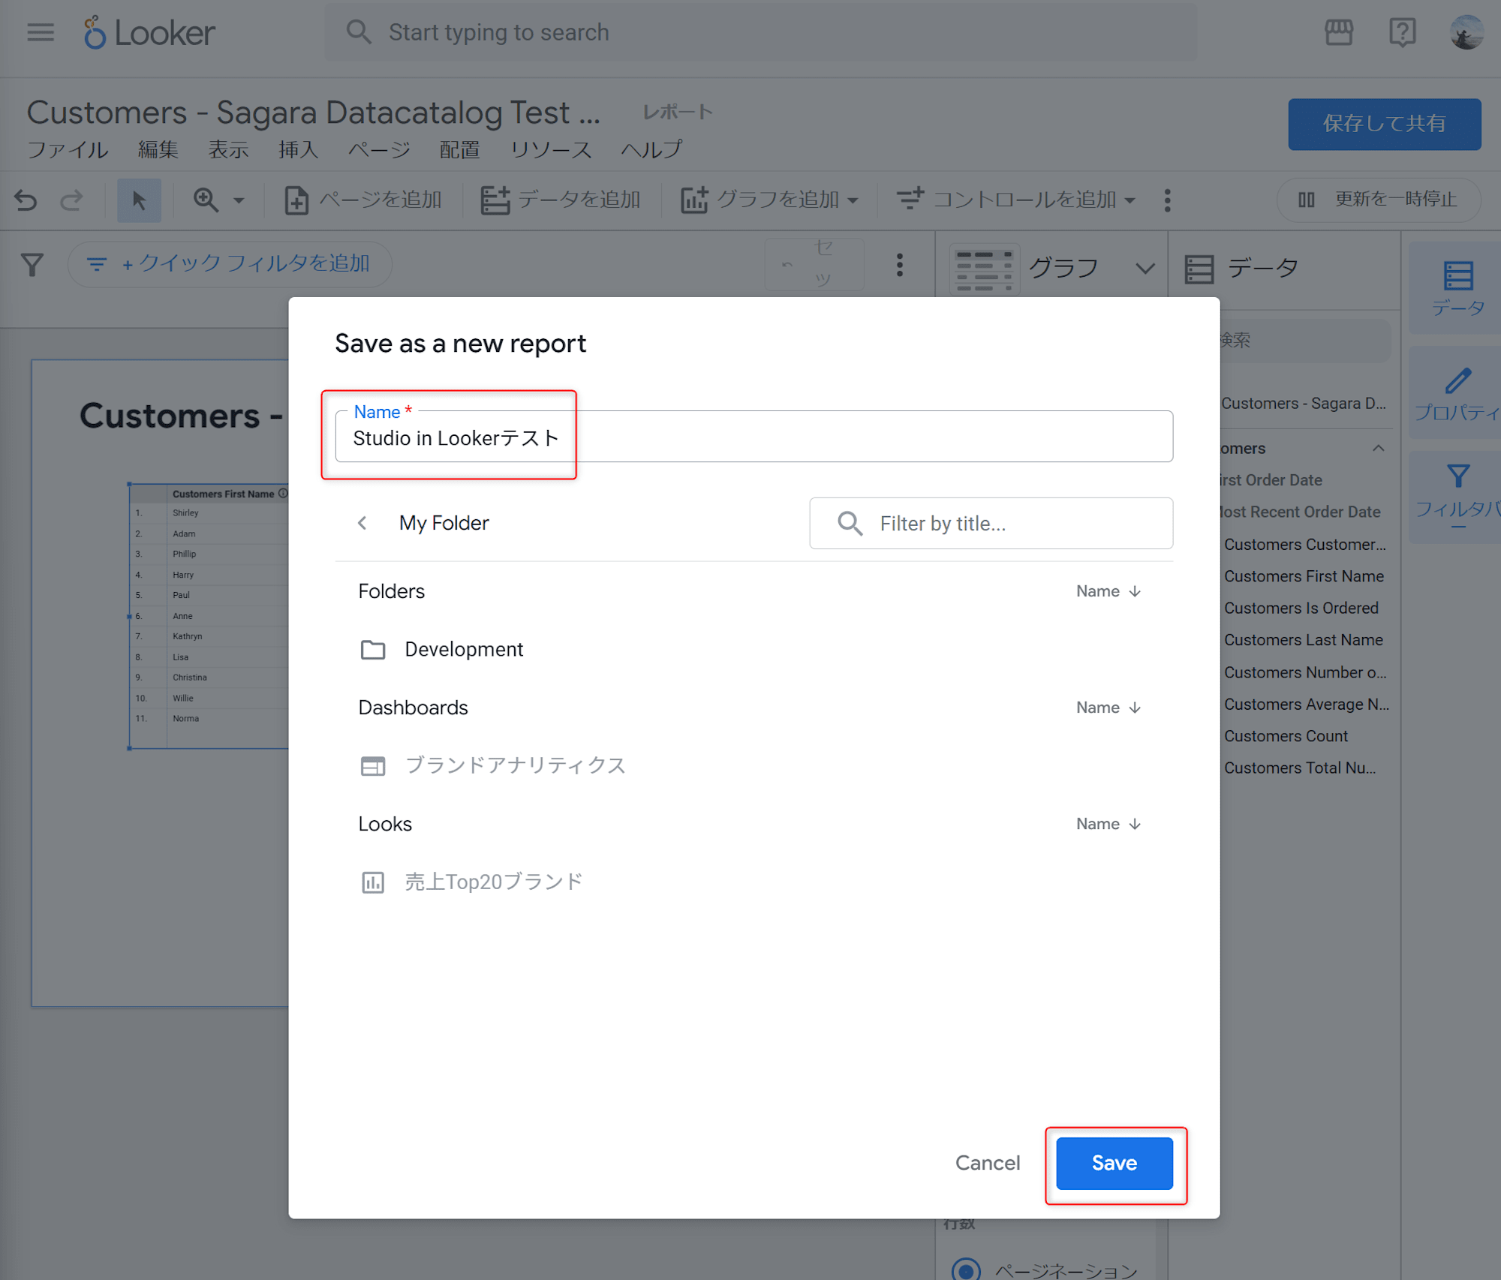Click the back chevron beside My Folder

pyautogui.click(x=362, y=523)
